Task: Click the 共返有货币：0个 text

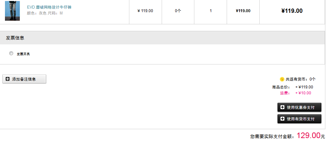Action: pyautogui.click(x=301, y=79)
